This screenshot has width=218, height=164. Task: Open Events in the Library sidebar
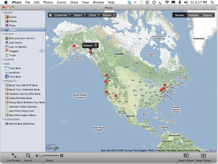click(13, 17)
